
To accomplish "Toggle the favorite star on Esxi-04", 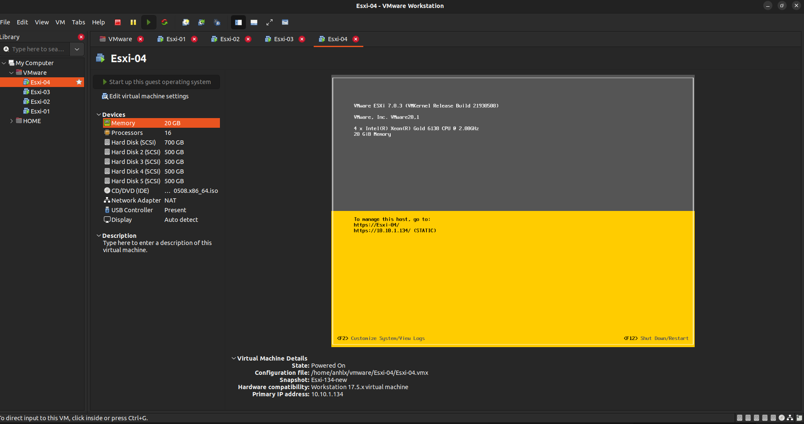I will tap(79, 82).
